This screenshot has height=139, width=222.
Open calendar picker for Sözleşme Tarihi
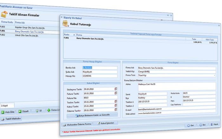pyautogui.click(x=116, y=89)
